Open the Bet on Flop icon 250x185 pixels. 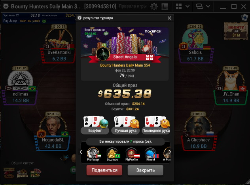[x=36, y=174]
